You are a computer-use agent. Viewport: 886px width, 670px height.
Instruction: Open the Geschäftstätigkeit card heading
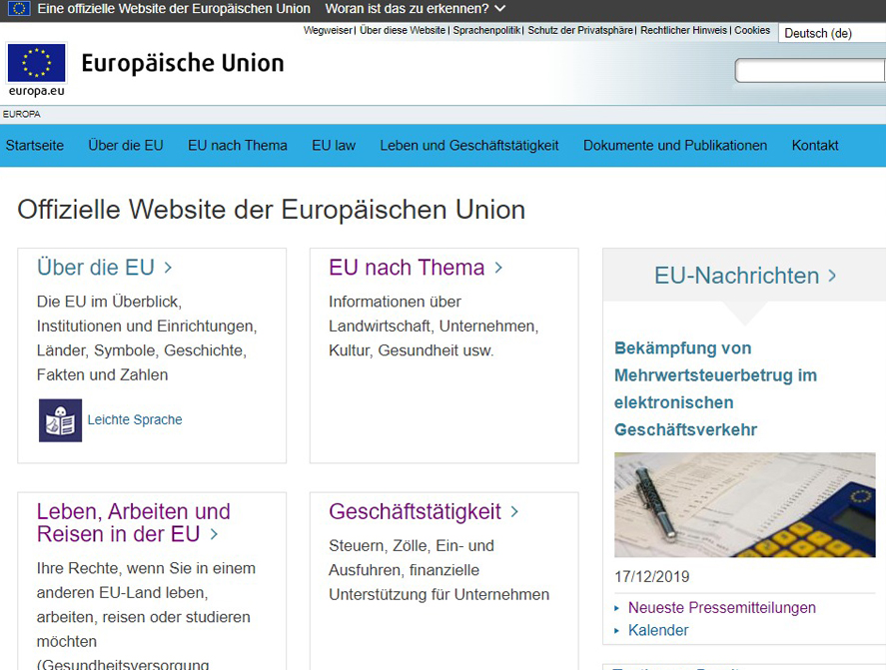[415, 511]
